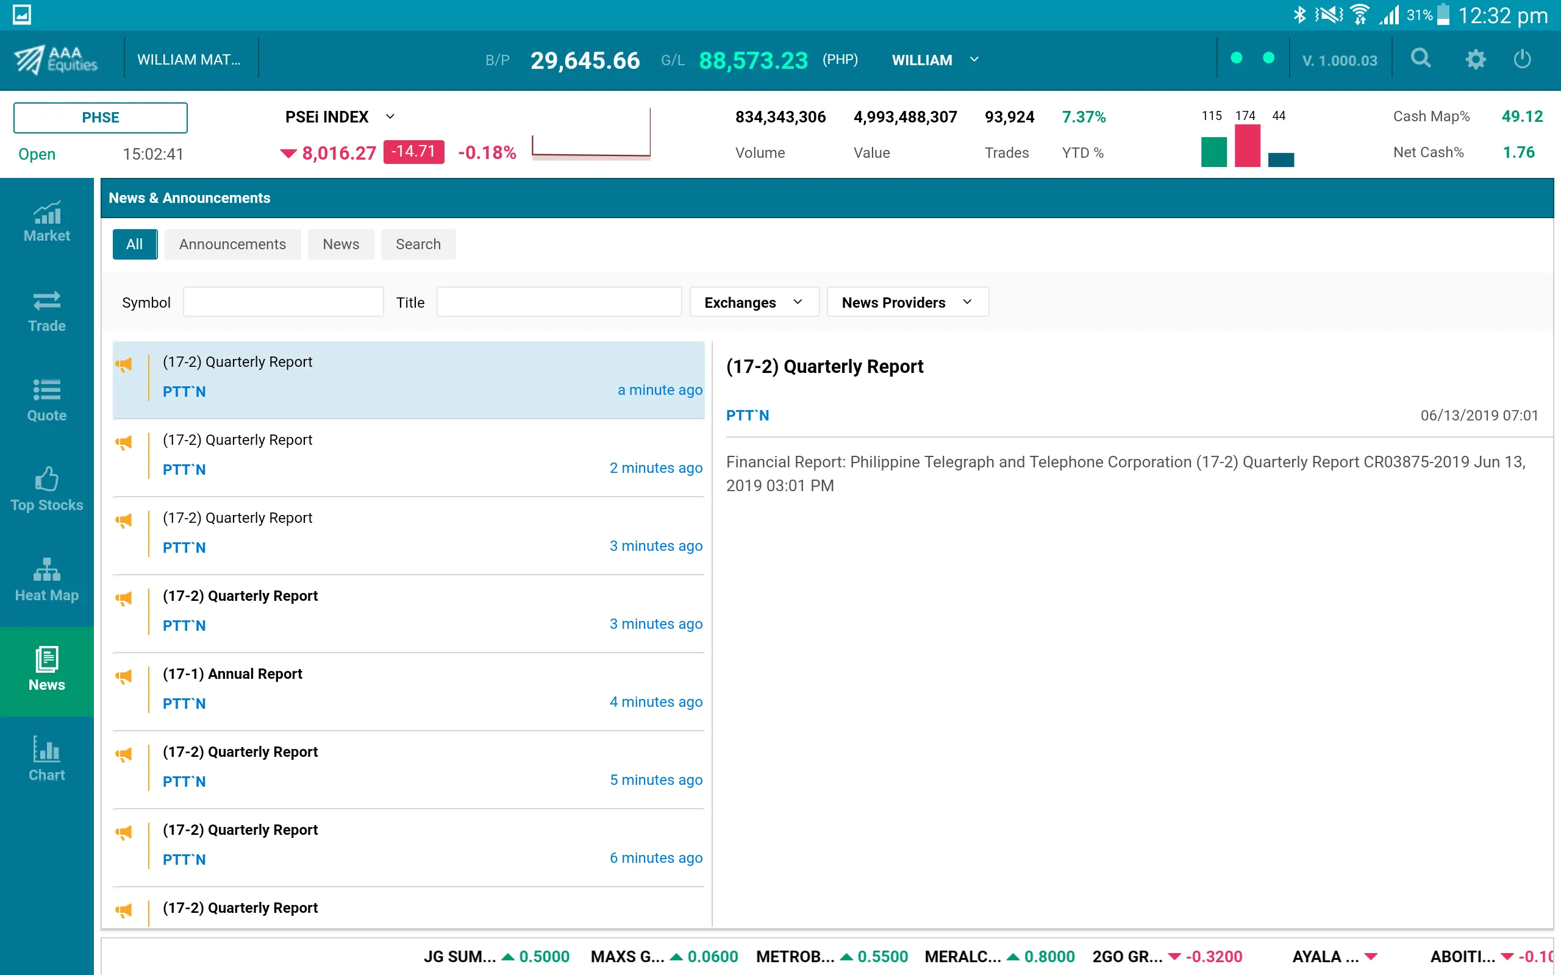Expand the News Providers dropdown
The width and height of the screenshot is (1561, 975).
pos(905,301)
